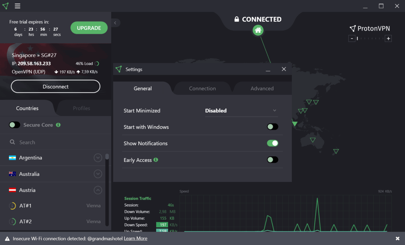The height and width of the screenshot is (245, 405).
Task: Dismiss the insecure Wi-Fi warning bar
Action: coord(397,238)
